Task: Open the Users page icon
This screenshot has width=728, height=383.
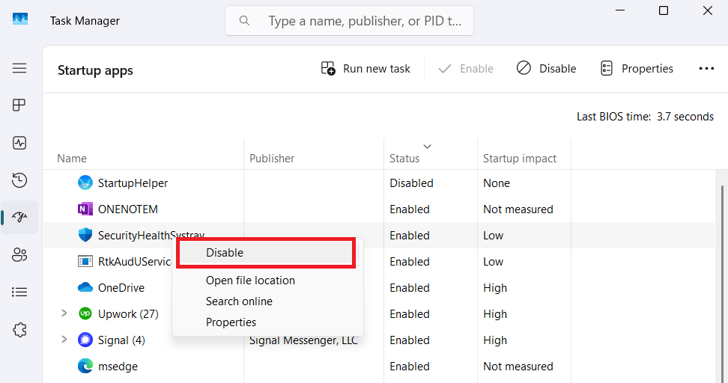Action: click(x=19, y=254)
